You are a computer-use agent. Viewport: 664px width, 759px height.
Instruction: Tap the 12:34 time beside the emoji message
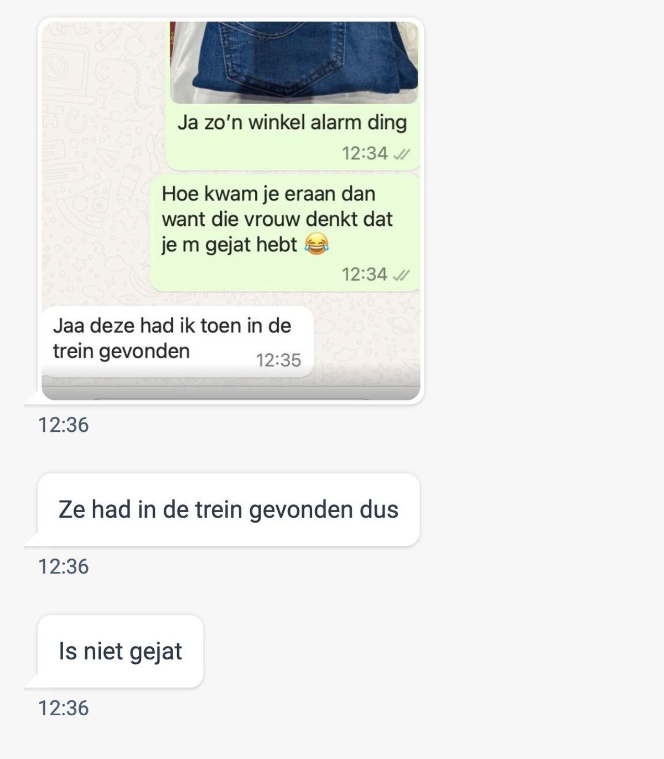pos(365,274)
